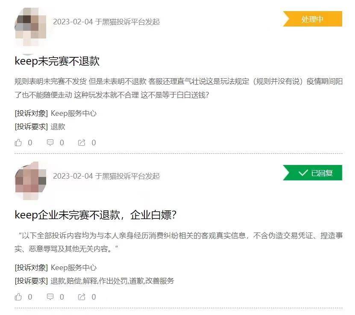Click the second post's 2023-02-04 date line
The width and height of the screenshot is (355, 315).
point(106,176)
